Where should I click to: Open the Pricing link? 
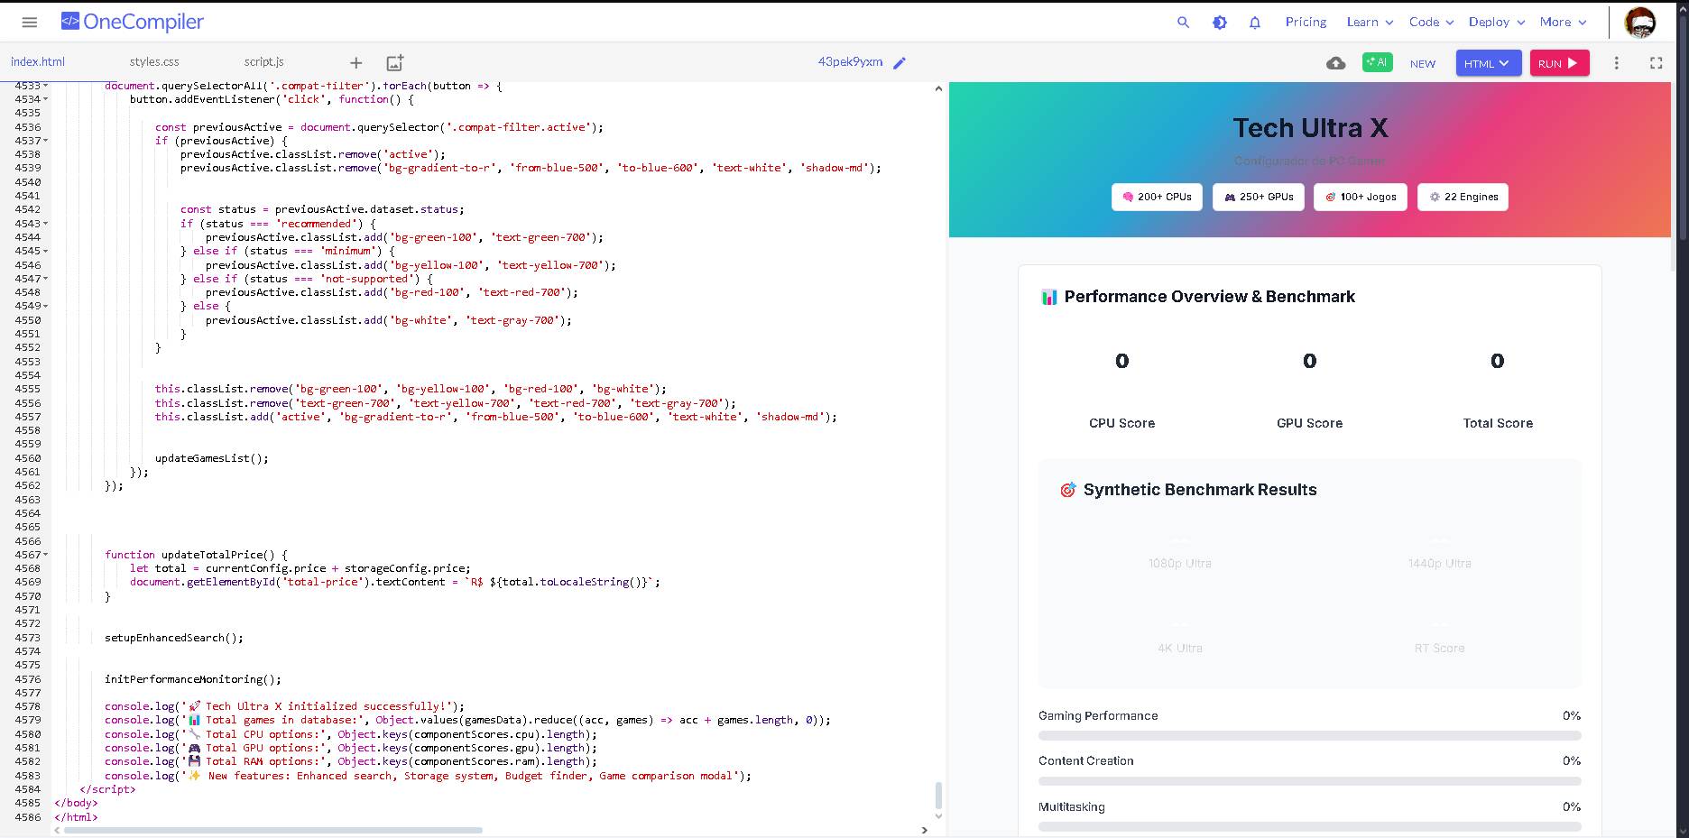tap(1306, 23)
